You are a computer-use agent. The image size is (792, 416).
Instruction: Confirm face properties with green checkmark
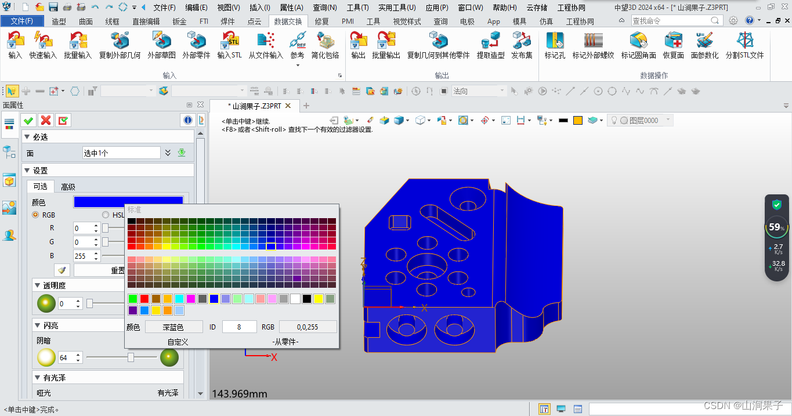coord(28,120)
